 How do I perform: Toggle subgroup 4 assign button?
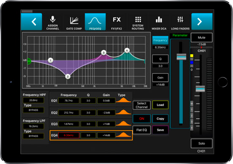tap(192, 128)
